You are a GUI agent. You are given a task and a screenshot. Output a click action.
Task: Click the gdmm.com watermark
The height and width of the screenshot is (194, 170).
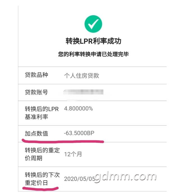coord(125,177)
